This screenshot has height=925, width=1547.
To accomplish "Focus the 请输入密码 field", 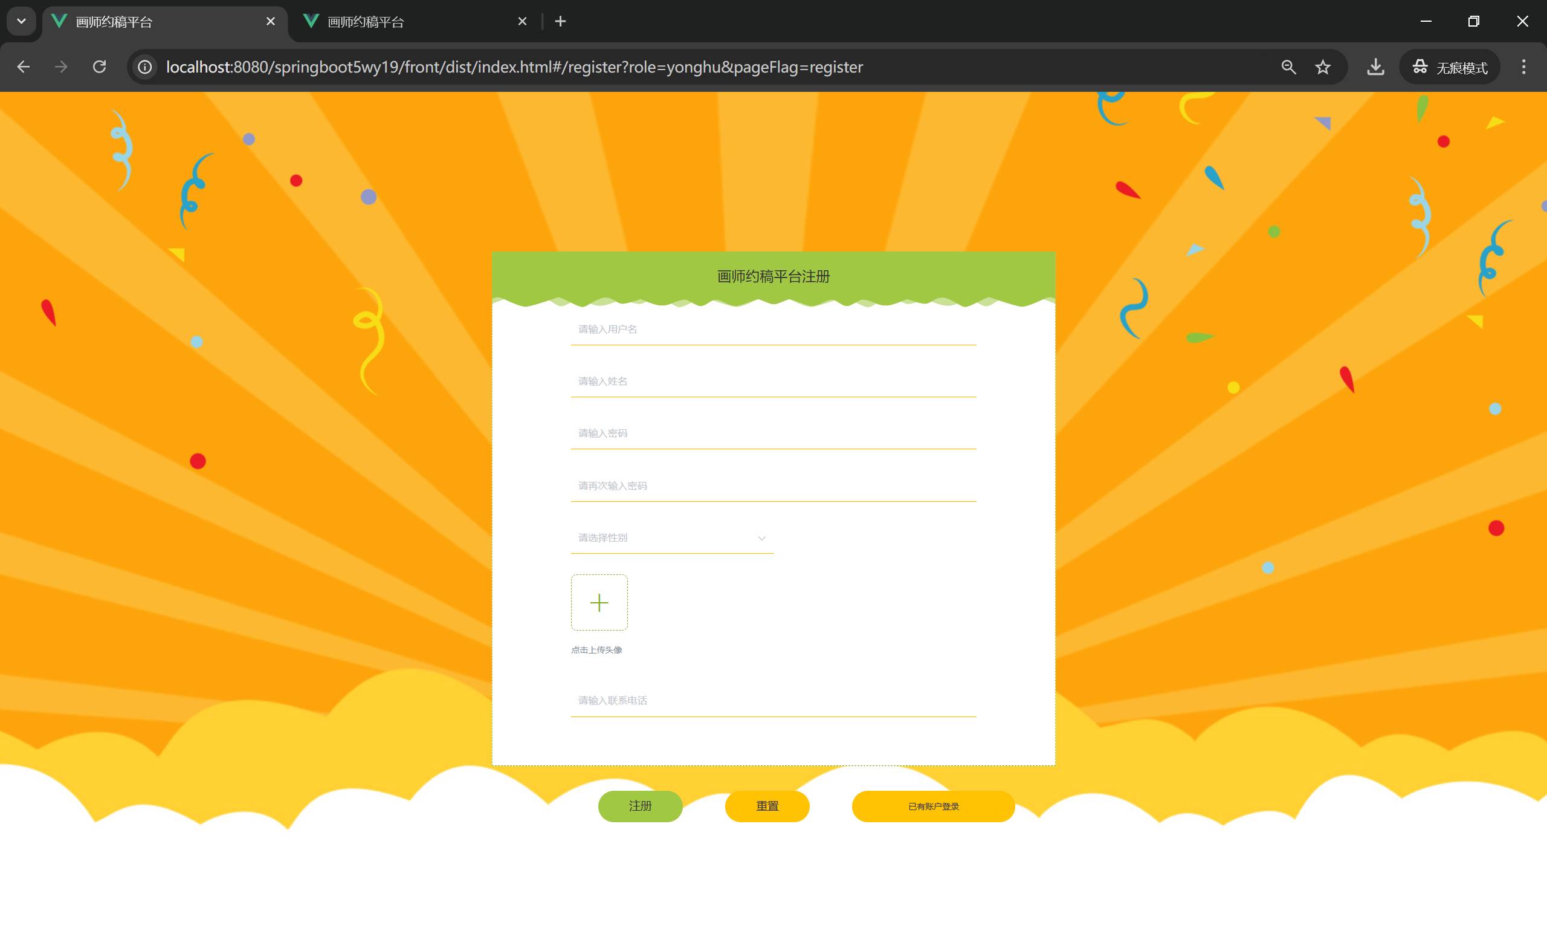I will [x=773, y=434].
